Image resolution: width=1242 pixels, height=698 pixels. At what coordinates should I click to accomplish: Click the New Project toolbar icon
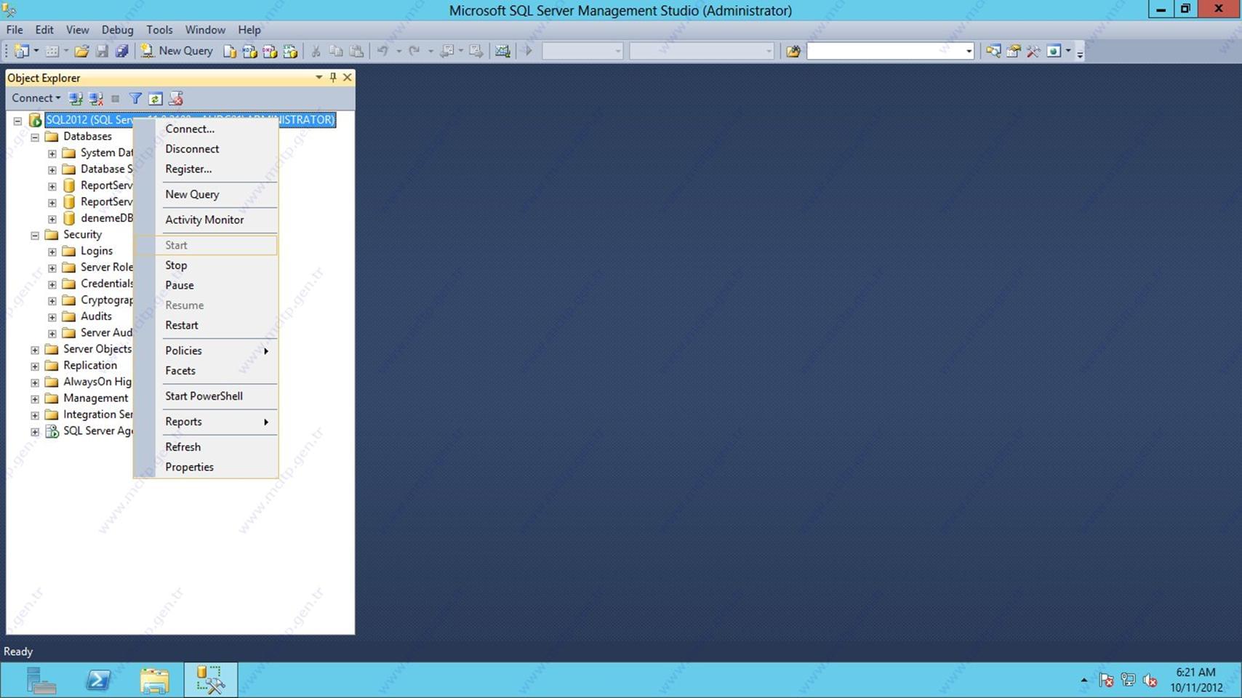22,51
